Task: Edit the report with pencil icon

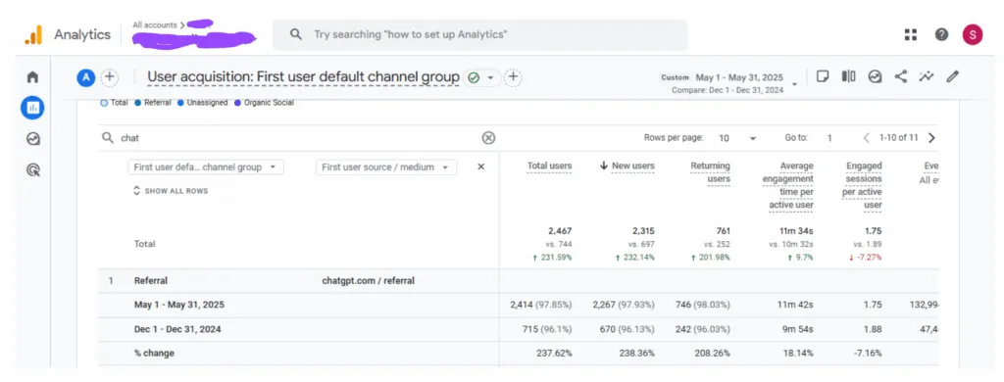Action: click(x=953, y=76)
